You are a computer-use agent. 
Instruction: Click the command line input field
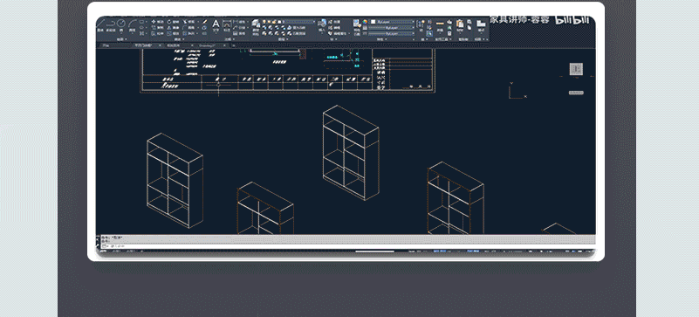click(347, 246)
